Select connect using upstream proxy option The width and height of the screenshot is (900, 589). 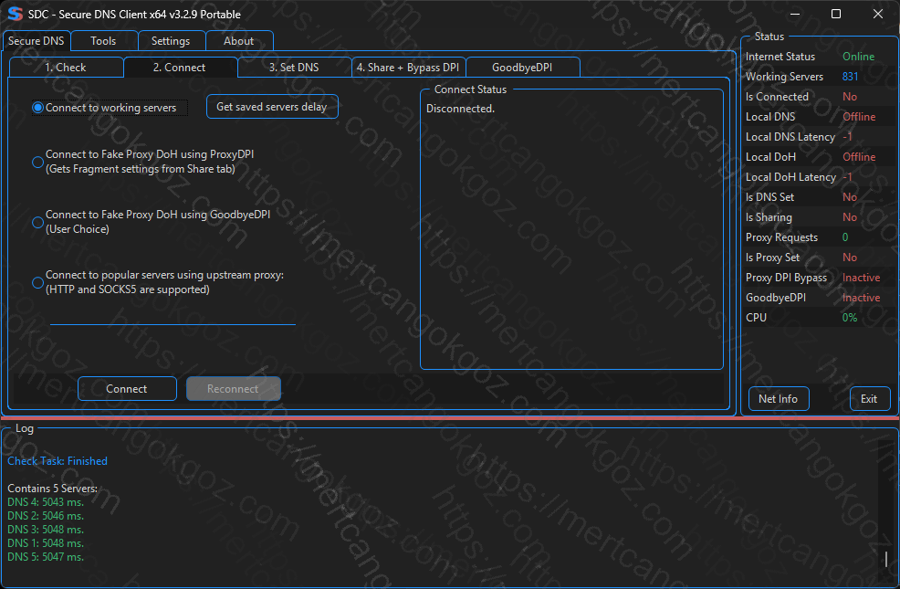click(38, 282)
